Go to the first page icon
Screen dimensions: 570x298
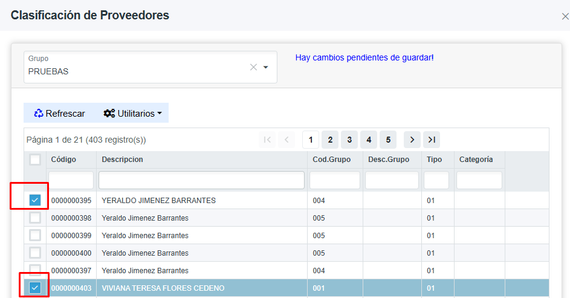(267, 140)
